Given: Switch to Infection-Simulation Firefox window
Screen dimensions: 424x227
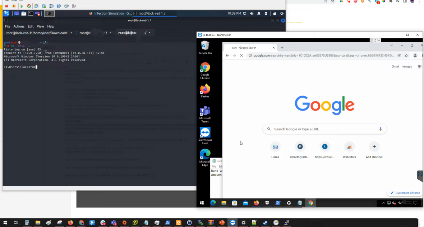Looking at the screenshot, I should click(x=110, y=13).
